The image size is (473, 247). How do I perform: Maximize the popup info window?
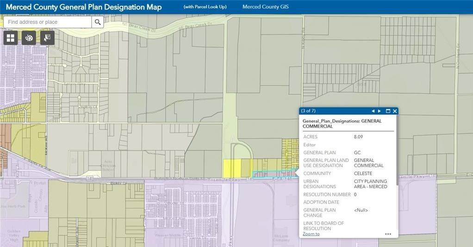coord(388,111)
